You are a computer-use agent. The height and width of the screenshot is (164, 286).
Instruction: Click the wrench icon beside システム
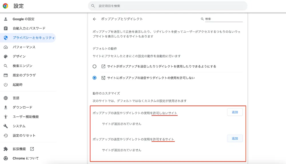[6, 126]
